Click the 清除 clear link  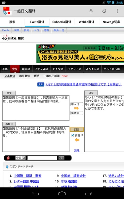77,151
